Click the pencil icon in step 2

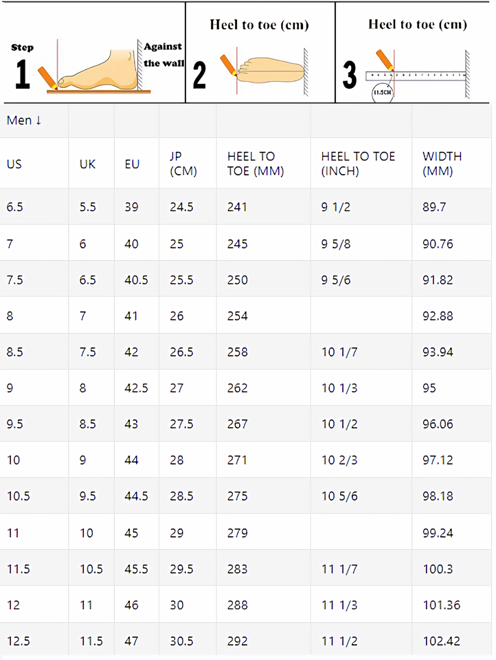(x=228, y=65)
